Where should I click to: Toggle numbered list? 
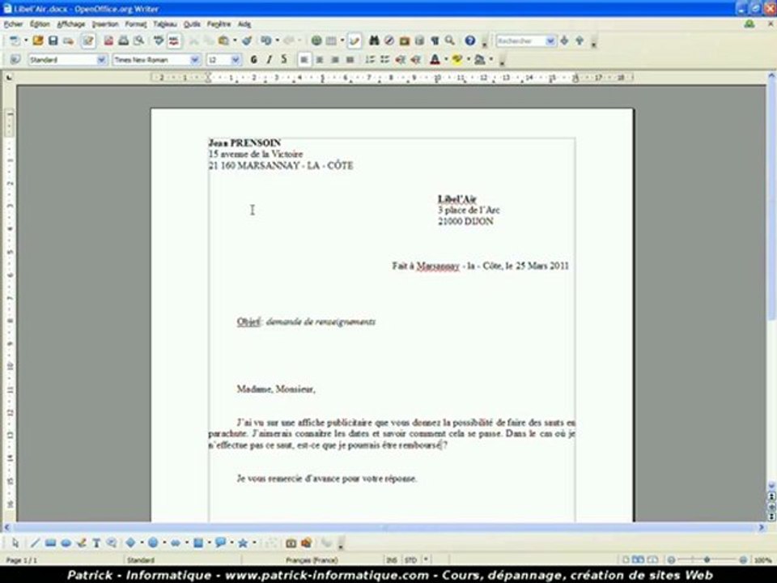pos(370,59)
